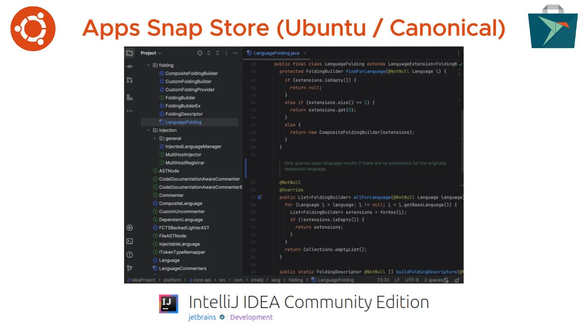Open the jetbrains publisher link
588x330 pixels.
202,317
